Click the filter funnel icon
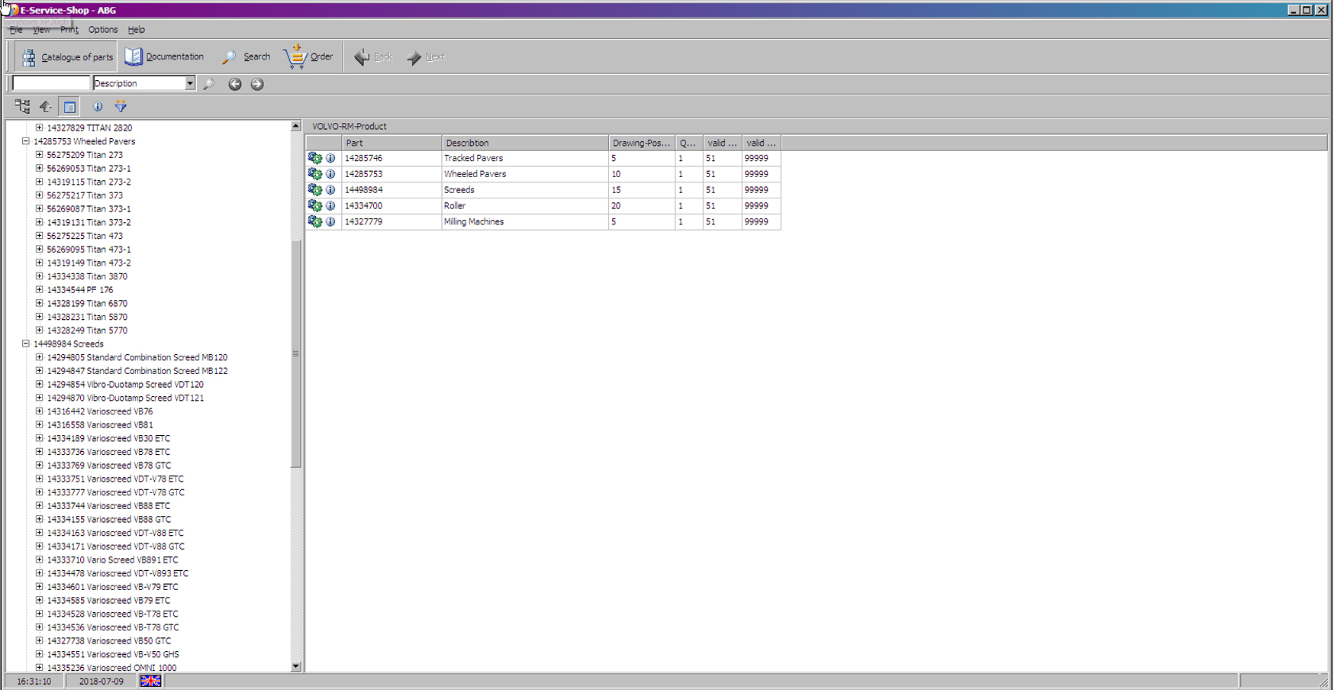This screenshot has width=1334, height=690. (x=121, y=107)
